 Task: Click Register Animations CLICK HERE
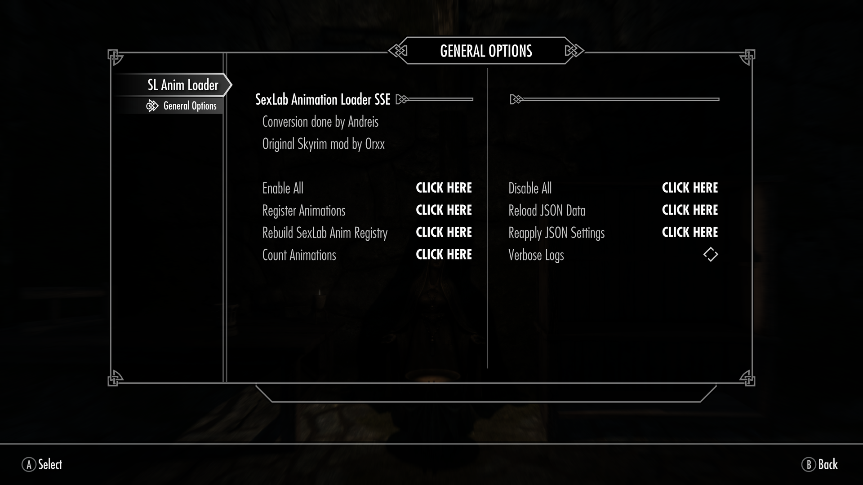coord(443,210)
